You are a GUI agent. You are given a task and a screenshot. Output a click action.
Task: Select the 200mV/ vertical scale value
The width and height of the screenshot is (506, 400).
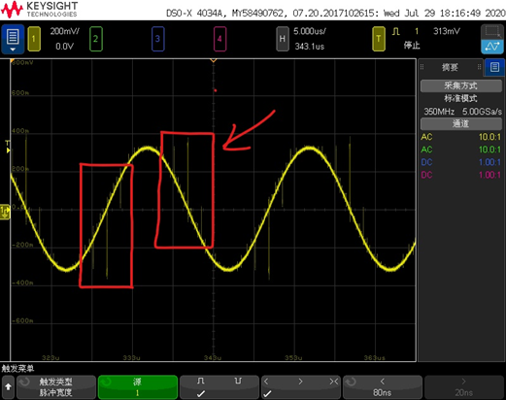click(64, 31)
